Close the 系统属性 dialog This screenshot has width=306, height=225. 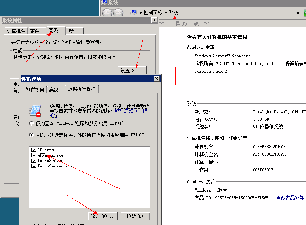[154, 20]
